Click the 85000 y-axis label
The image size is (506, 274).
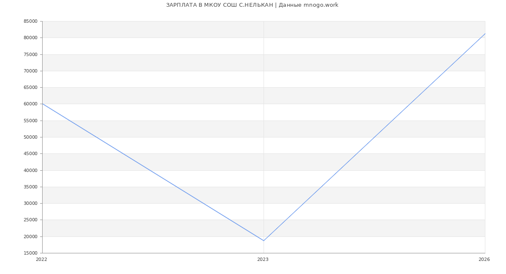[x=30, y=21]
